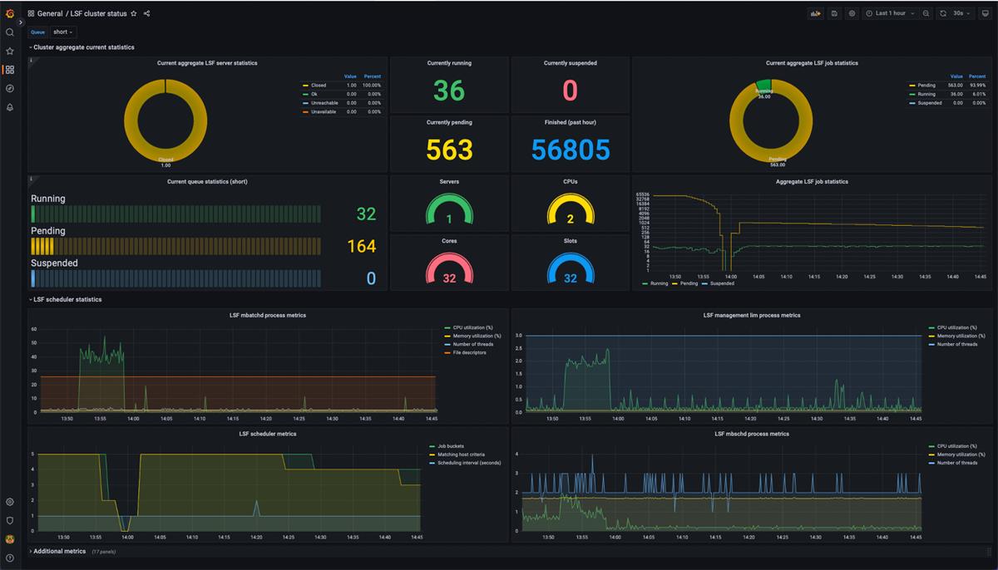Click the Add panel icon in toolbar

(x=815, y=13)
